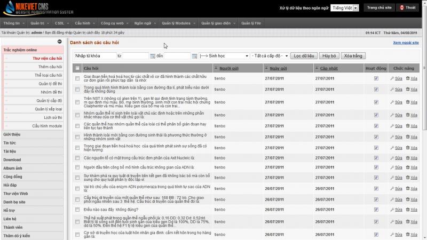
Task: Expand the Công cụ web menu
Action: click(x=114, y=23)
